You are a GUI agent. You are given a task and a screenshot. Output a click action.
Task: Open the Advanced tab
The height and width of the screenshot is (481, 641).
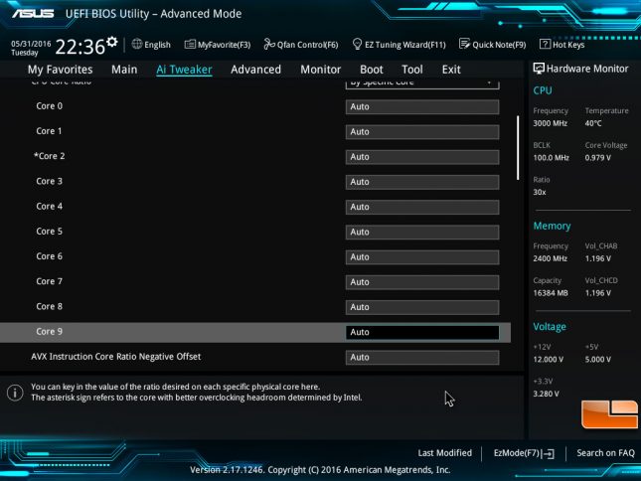click(x=256, y=70)
